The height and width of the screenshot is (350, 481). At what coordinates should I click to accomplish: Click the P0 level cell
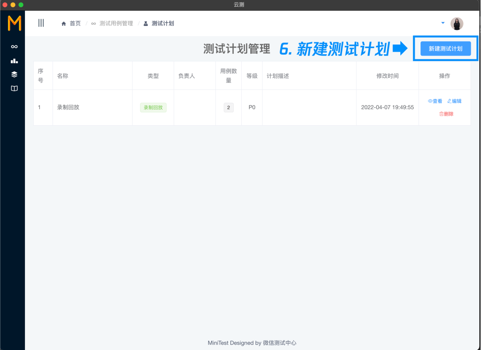point(252,107)
